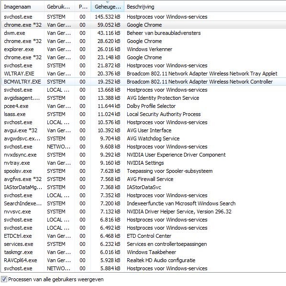The image size is (286, 286).
Task: Toggle 'Processen van alle gebruikers weergeven' checkbox
Action: [x=4, y=279]
